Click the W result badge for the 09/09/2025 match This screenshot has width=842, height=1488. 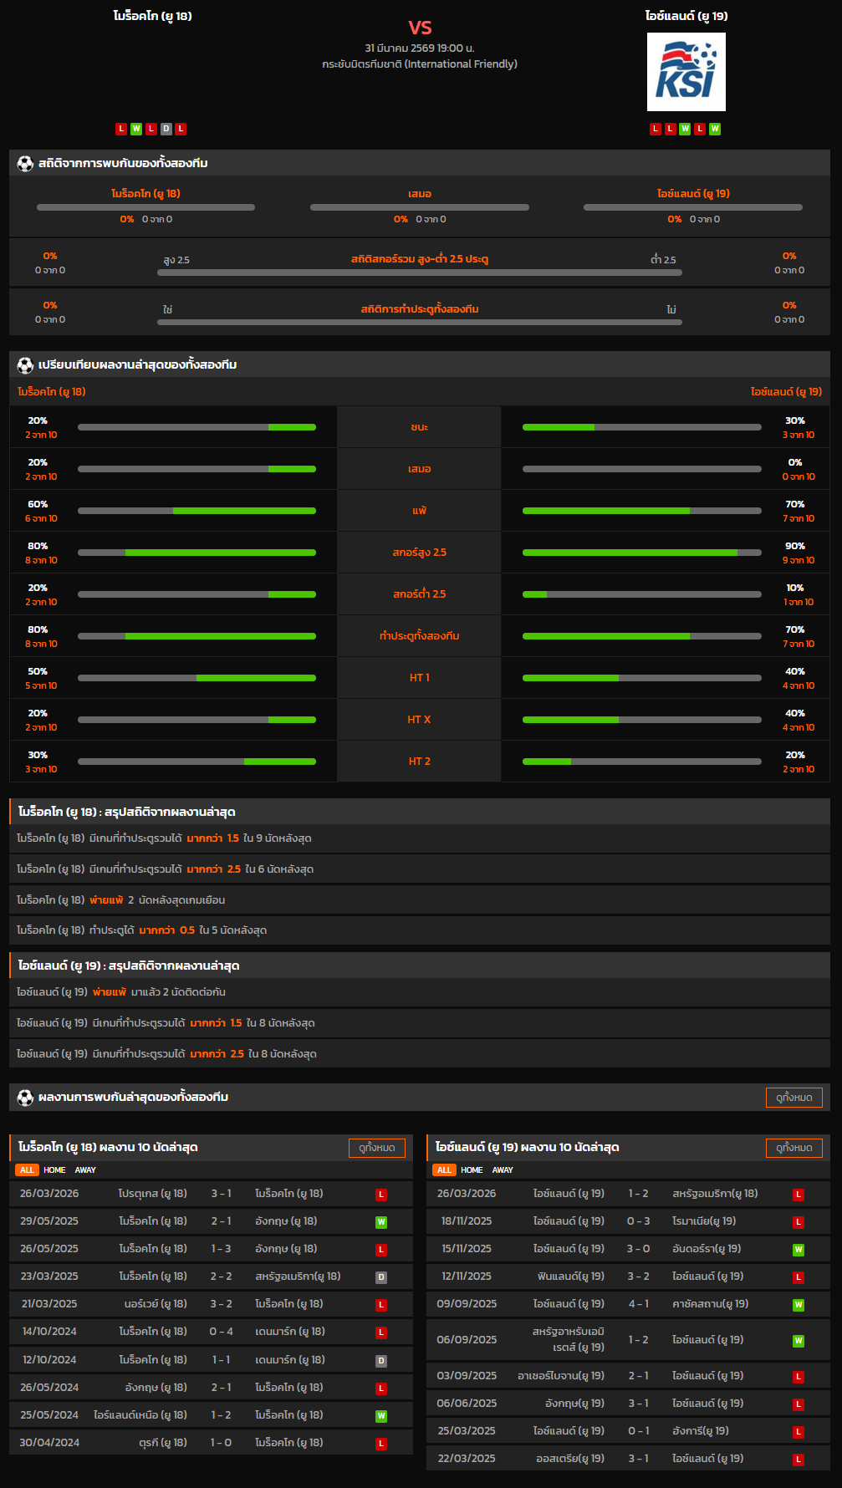(x=799, y=1305)
